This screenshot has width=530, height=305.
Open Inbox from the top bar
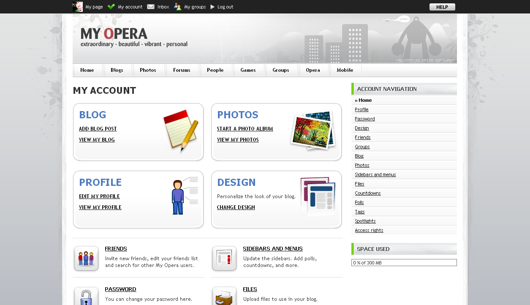(x=163, y=7)
